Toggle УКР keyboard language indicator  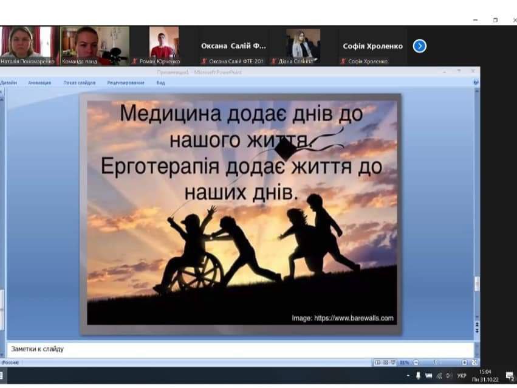coord(462,376)
